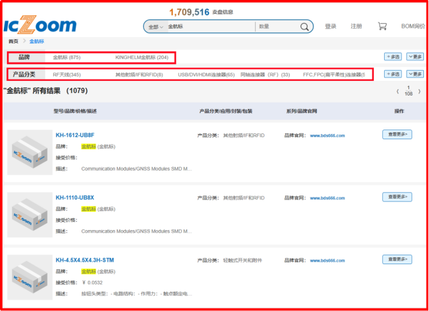The width and height of the screenshot is (429, 311).
Task: Go to next results page arrow
Action: click(420, 92)
